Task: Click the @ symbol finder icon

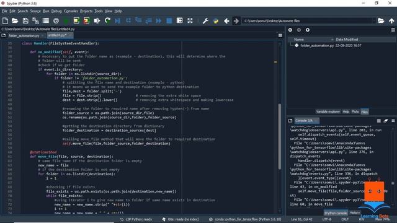Action: (x=56, y=20)
